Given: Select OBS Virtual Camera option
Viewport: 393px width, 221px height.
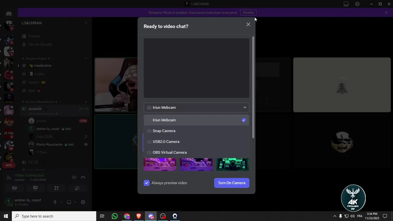Looking at the screenshot, I should coord(196,152).
